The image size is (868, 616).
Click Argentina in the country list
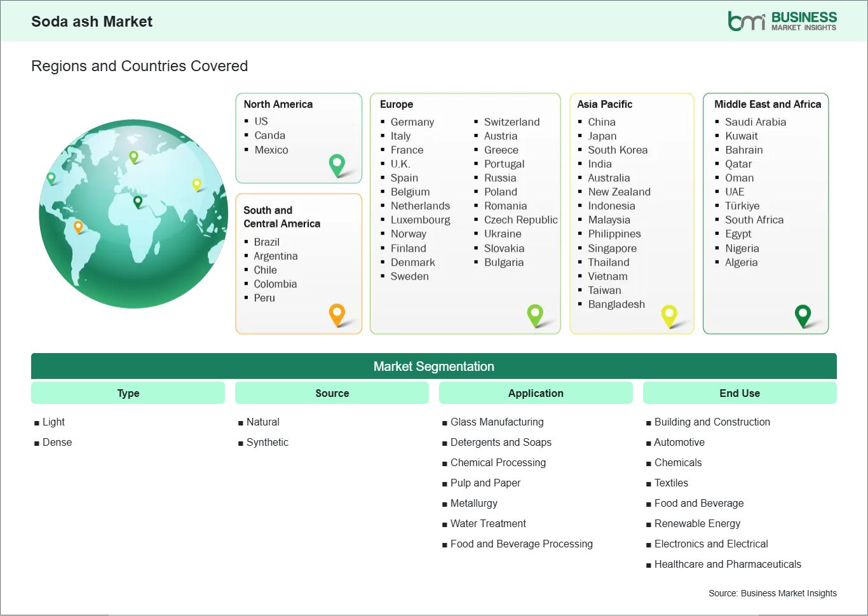click(x=275, y=256)
